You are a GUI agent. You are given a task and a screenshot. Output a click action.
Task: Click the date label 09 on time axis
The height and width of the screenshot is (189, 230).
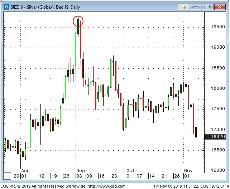(x=89, y=176)
